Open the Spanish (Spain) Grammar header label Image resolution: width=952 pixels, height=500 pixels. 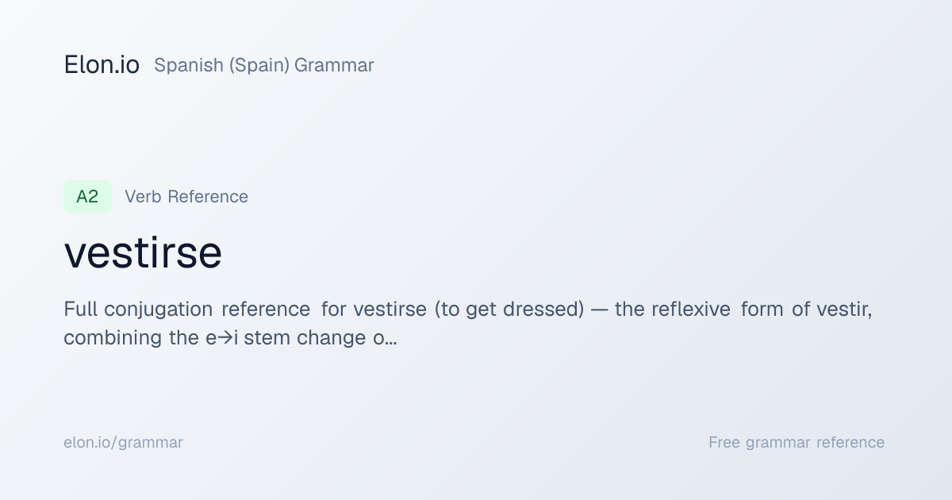[x=264, y=66]
